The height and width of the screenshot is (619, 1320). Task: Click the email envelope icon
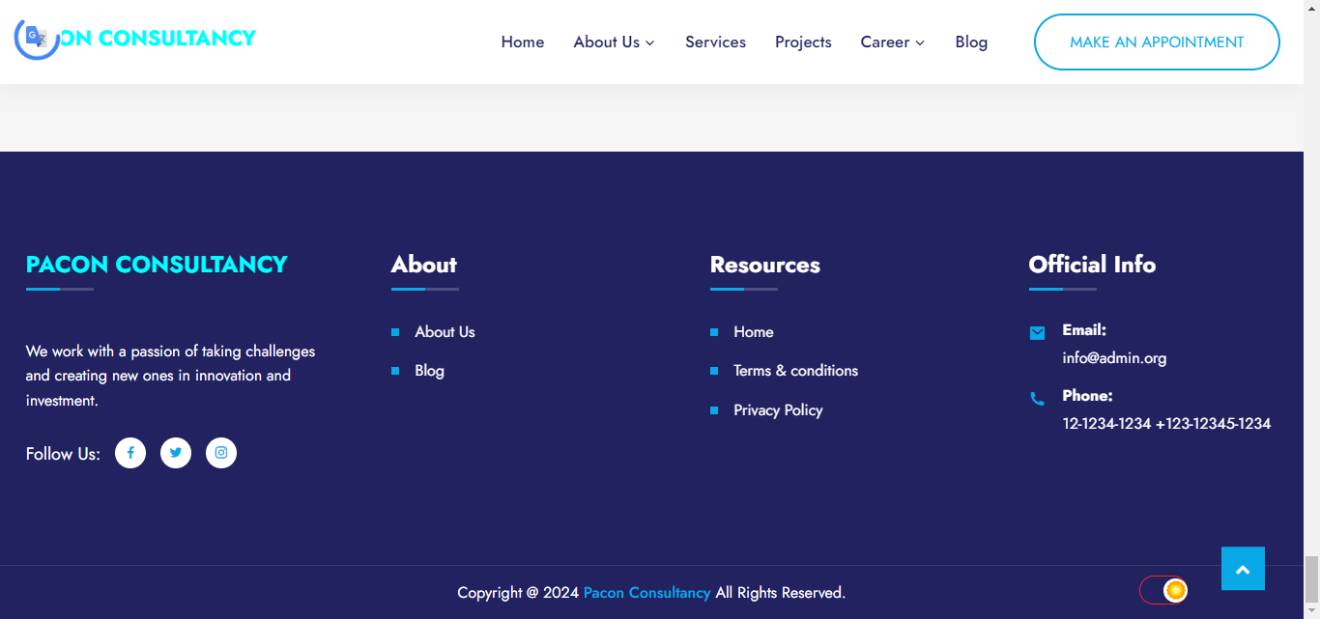pos(1037,333)
